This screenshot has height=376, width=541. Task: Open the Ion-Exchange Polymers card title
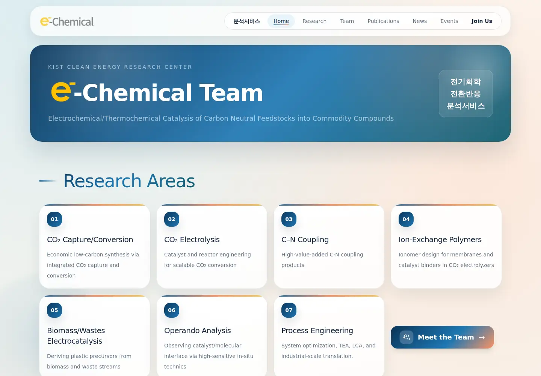pos(440,240)
